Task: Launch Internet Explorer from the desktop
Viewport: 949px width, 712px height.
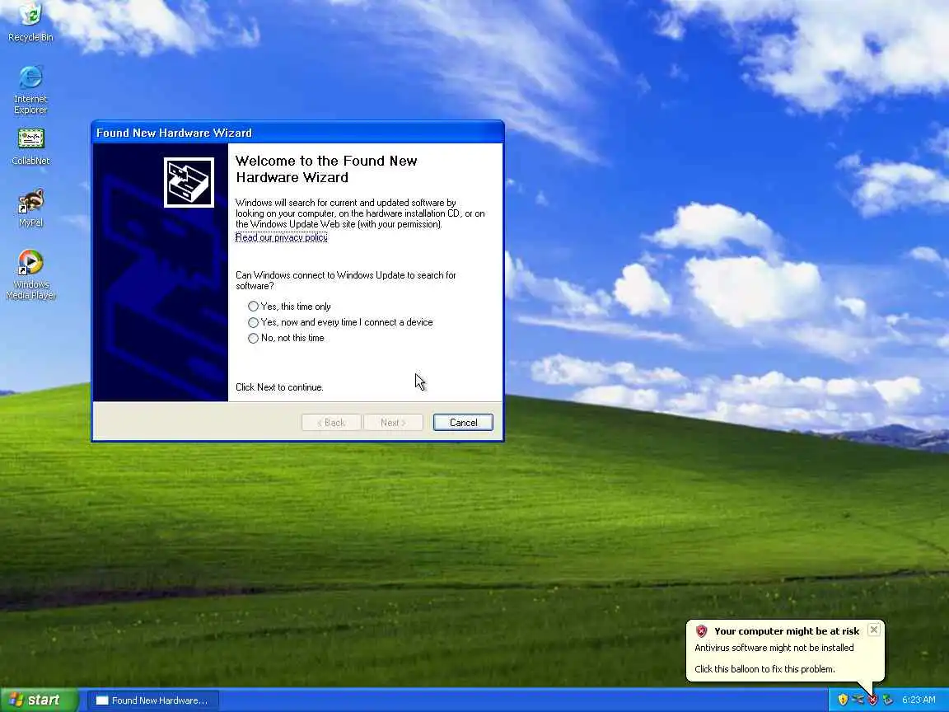Action: (30, 89)
